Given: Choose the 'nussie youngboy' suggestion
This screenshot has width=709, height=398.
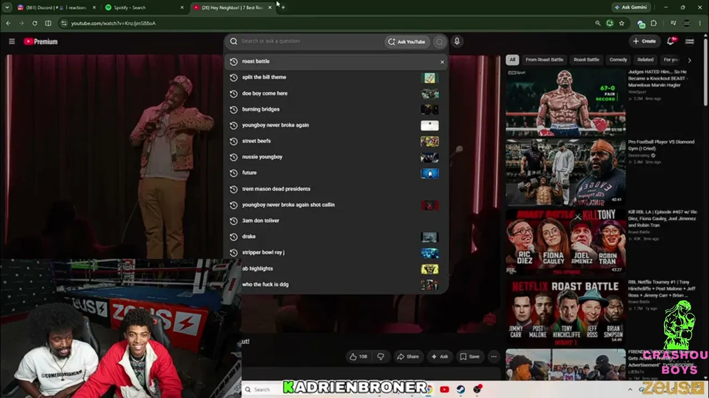Looking at the screenshot, I should [x=336, y=157].
